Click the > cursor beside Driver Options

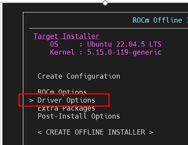tap(31, 101)
